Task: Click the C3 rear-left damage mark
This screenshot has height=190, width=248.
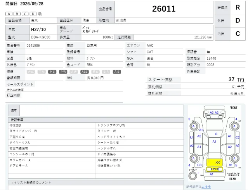Action: [x=199, y=165]
